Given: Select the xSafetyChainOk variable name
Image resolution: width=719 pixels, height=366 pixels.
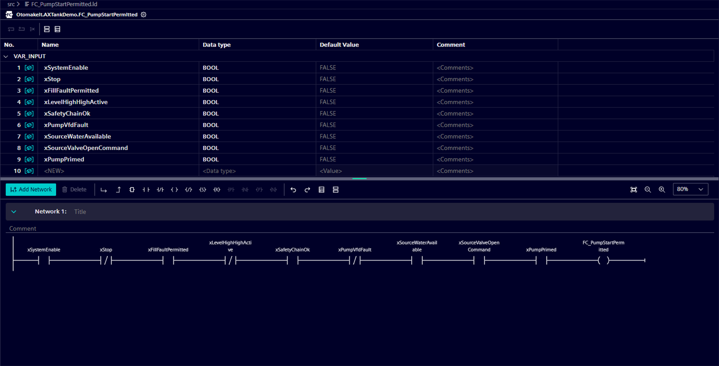Looking at the screenshot, I should click(67, 113).
